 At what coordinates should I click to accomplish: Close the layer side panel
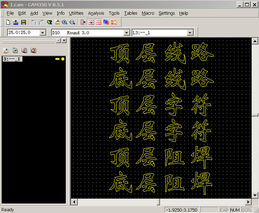click(64, 41)
